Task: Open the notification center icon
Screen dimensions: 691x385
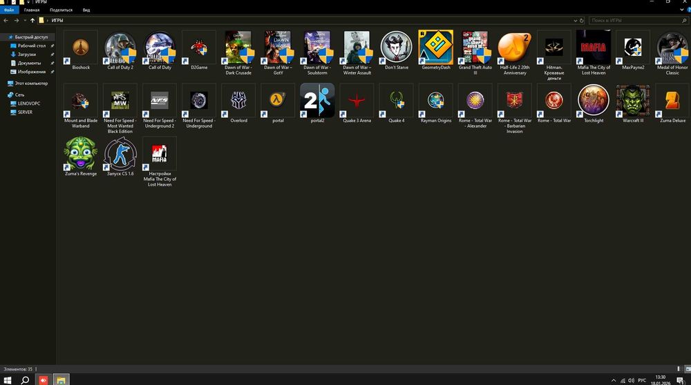Action: click(x=681, y=381)
